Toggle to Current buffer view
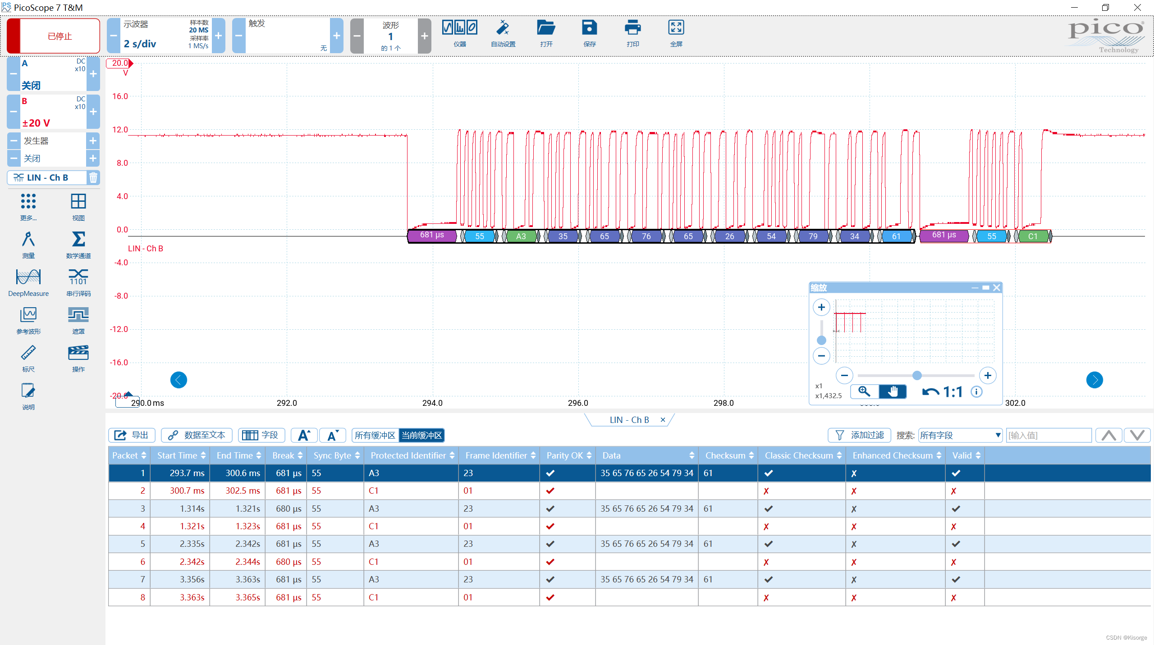The height and width of the screenshot is (645, 1154). point(421,435)
